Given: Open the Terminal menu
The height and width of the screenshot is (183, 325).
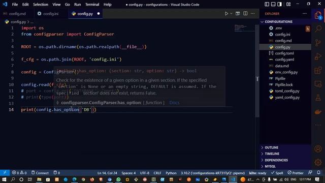Looking at the screenshot, I should 92,5.
